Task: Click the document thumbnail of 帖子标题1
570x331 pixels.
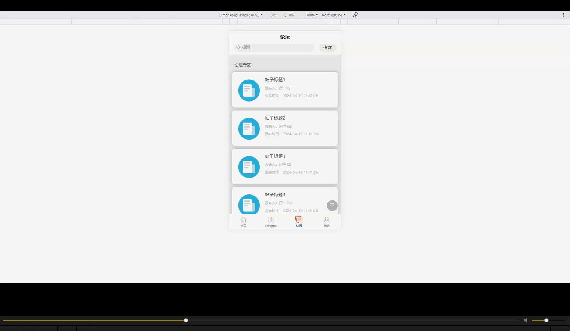Action: 249,90
